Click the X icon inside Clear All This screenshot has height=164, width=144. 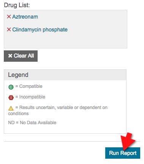pos(10,56)
